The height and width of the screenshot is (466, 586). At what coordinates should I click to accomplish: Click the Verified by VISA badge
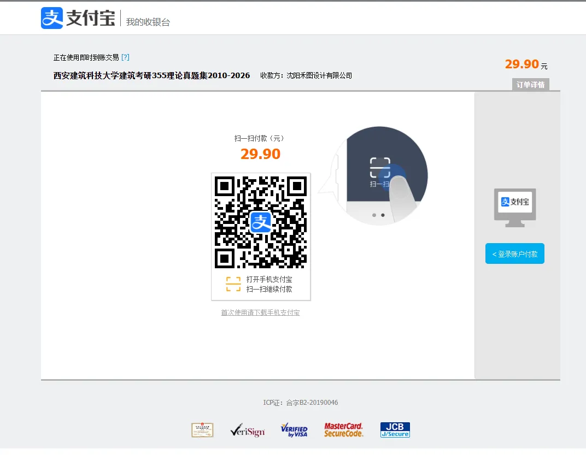click(294, 430)
